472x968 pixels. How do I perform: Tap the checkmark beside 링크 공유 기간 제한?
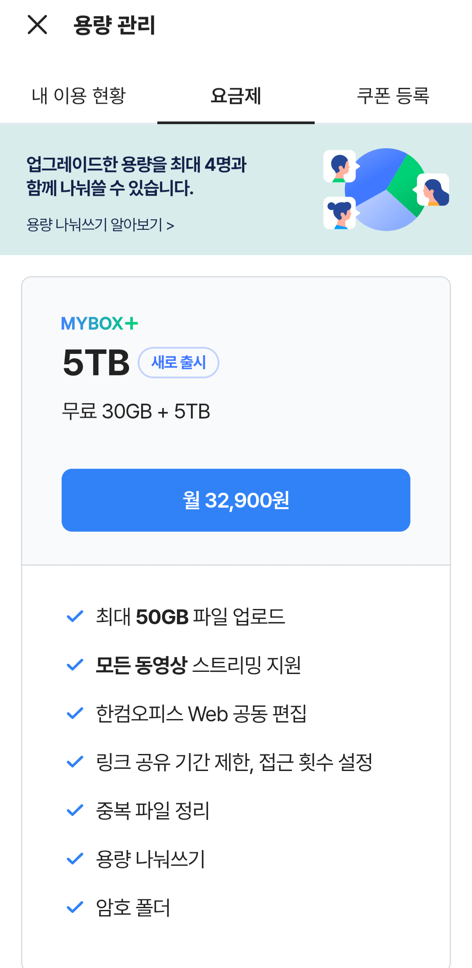click(x=75, y=762)
